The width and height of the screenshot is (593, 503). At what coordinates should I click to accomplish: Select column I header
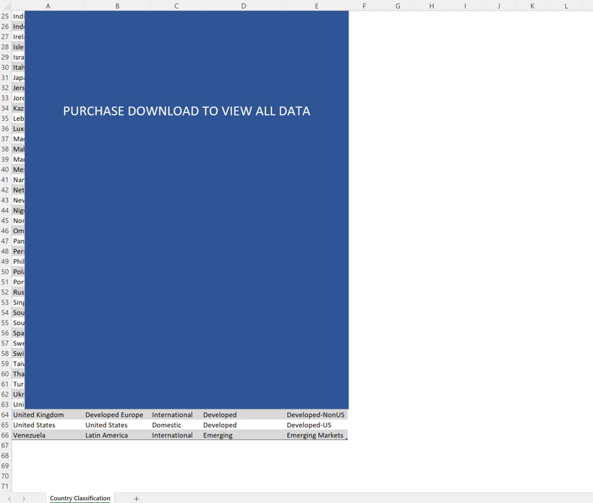click(x=465, y=6)
